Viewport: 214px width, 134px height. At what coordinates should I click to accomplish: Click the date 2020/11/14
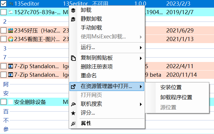pyautogui.click(x=182, y=75)
